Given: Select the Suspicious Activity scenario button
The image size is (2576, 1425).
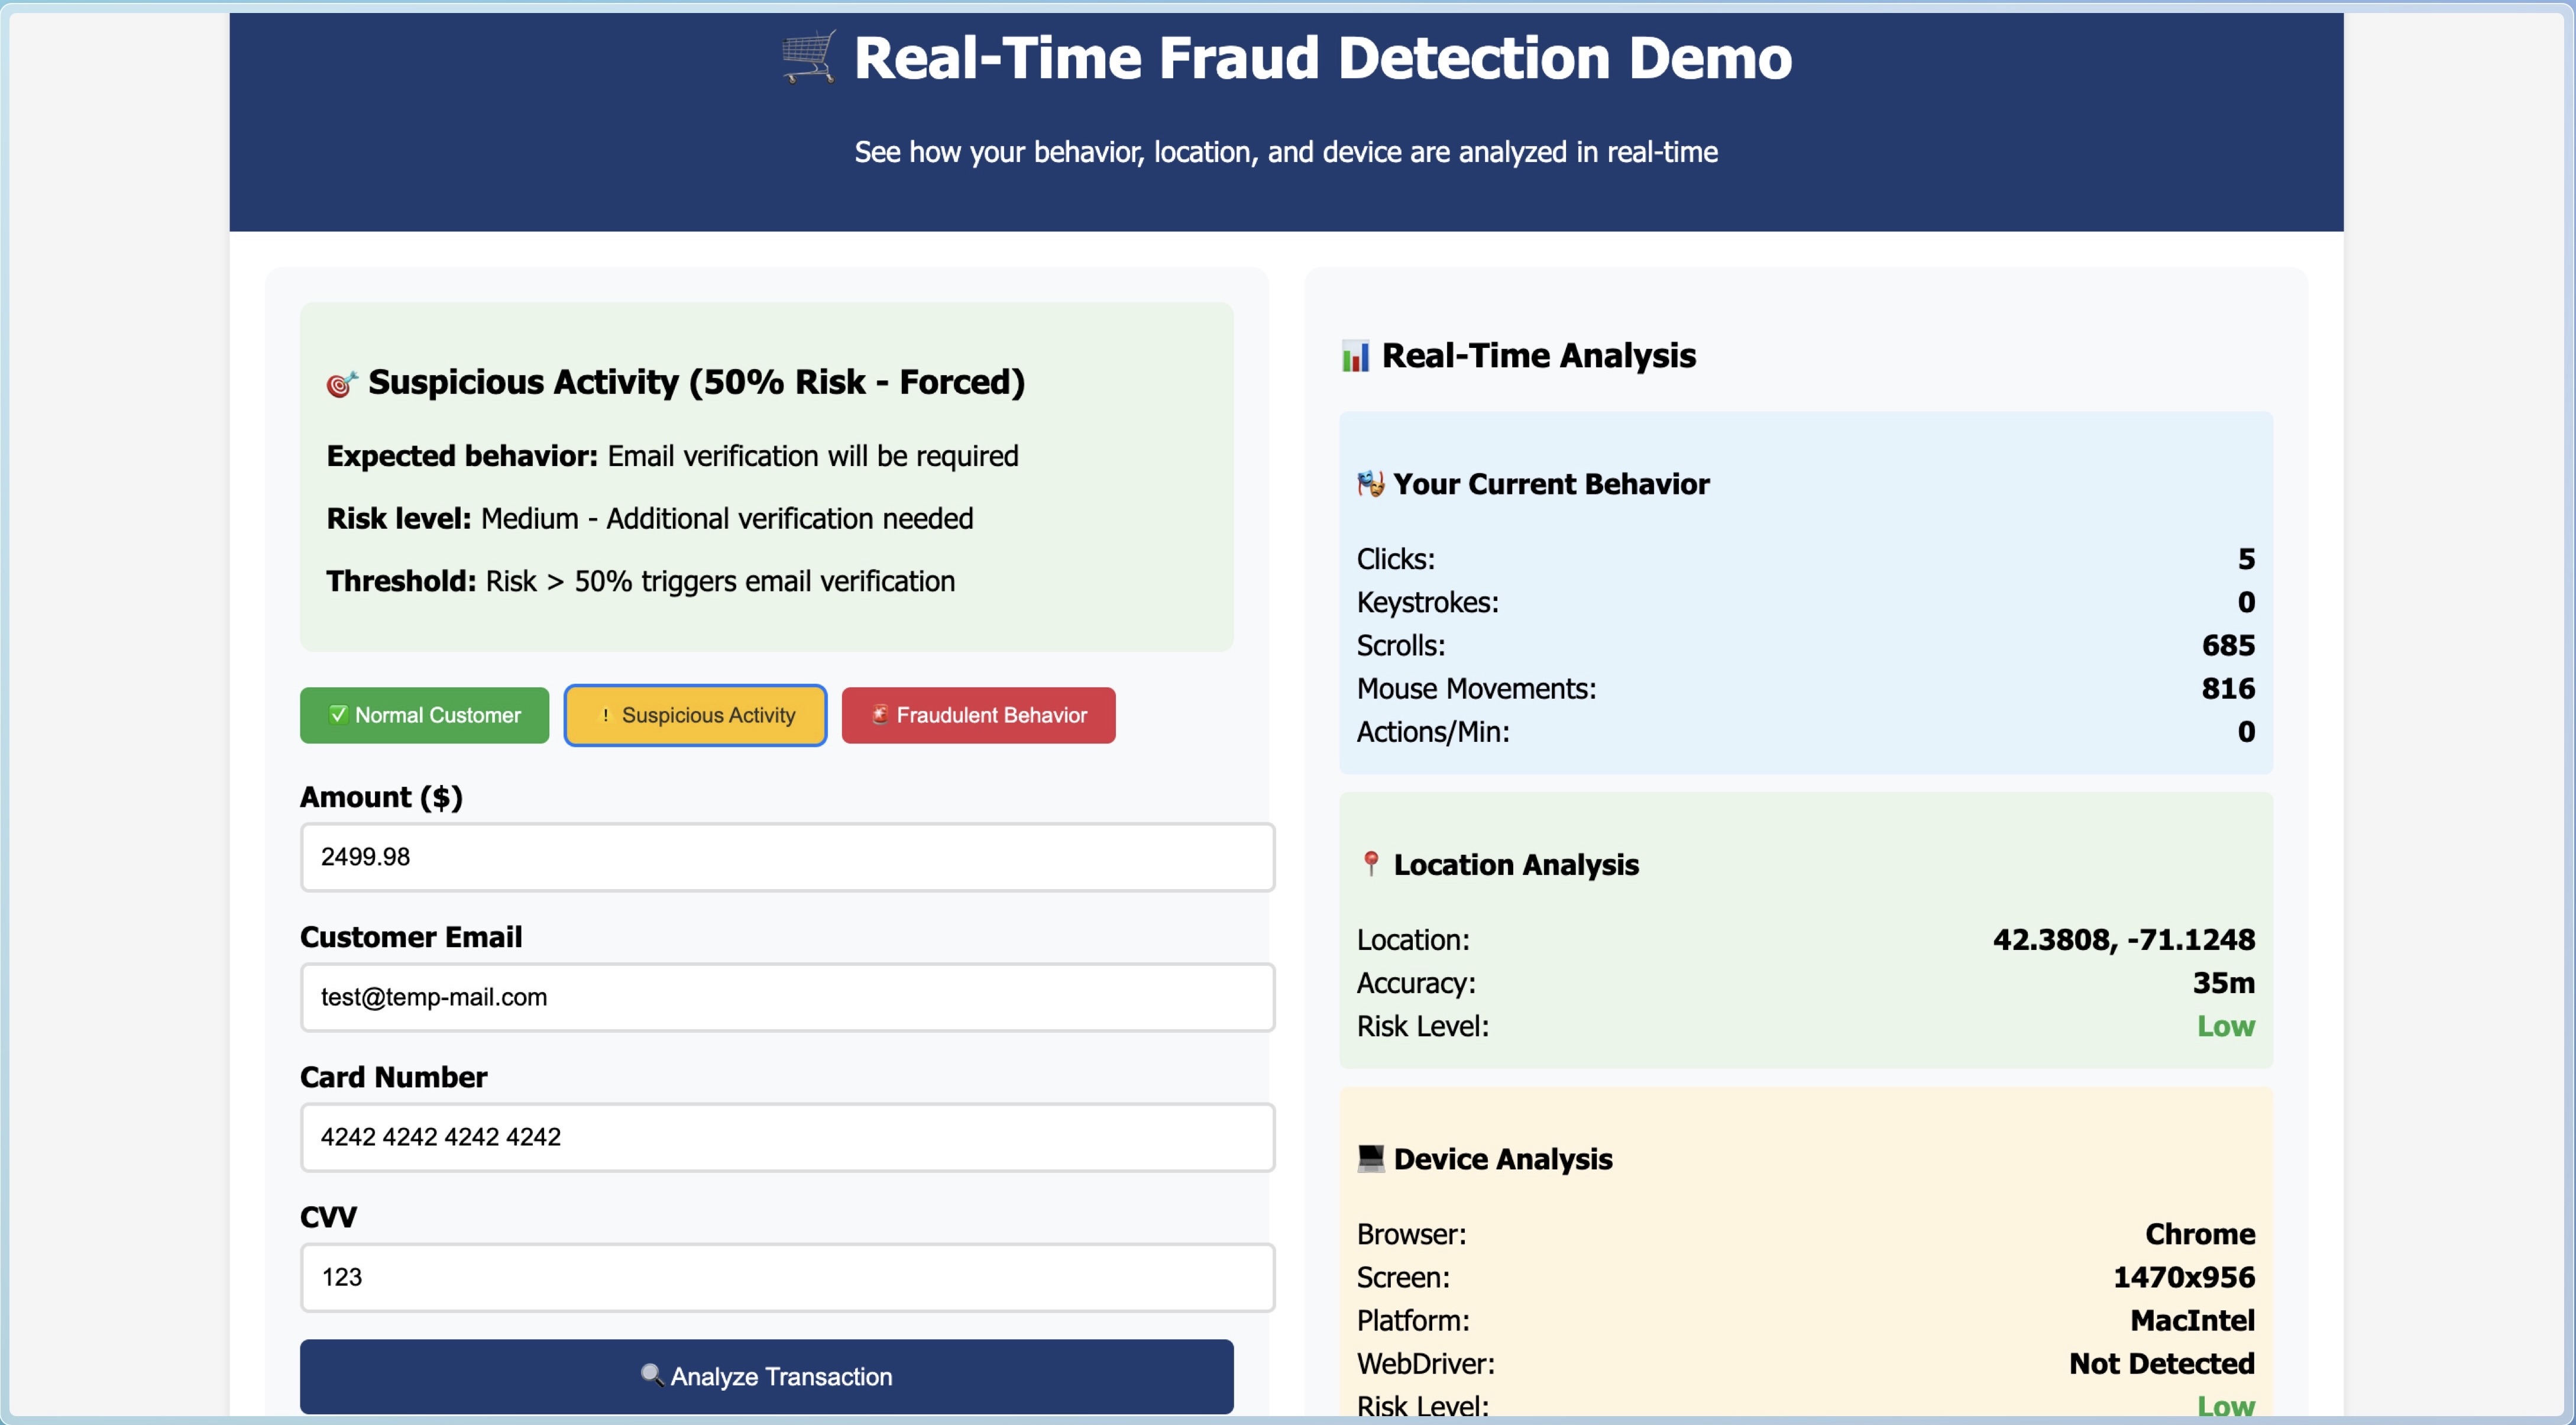Looking at the screenshot, I should tap(695, 715).
